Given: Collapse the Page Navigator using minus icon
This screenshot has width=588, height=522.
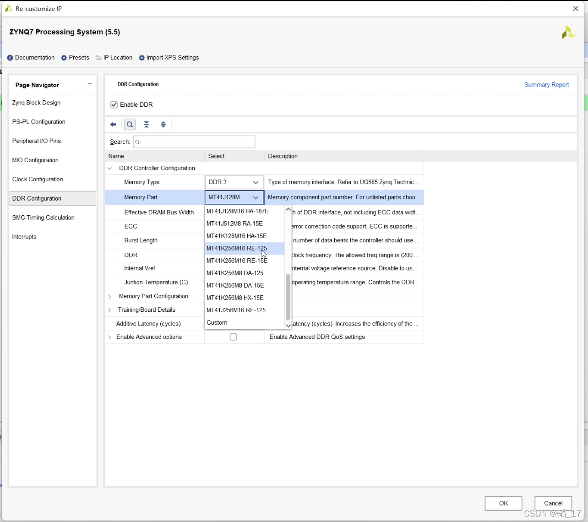Looking at the screenshot, I should (x=90, y=83).
